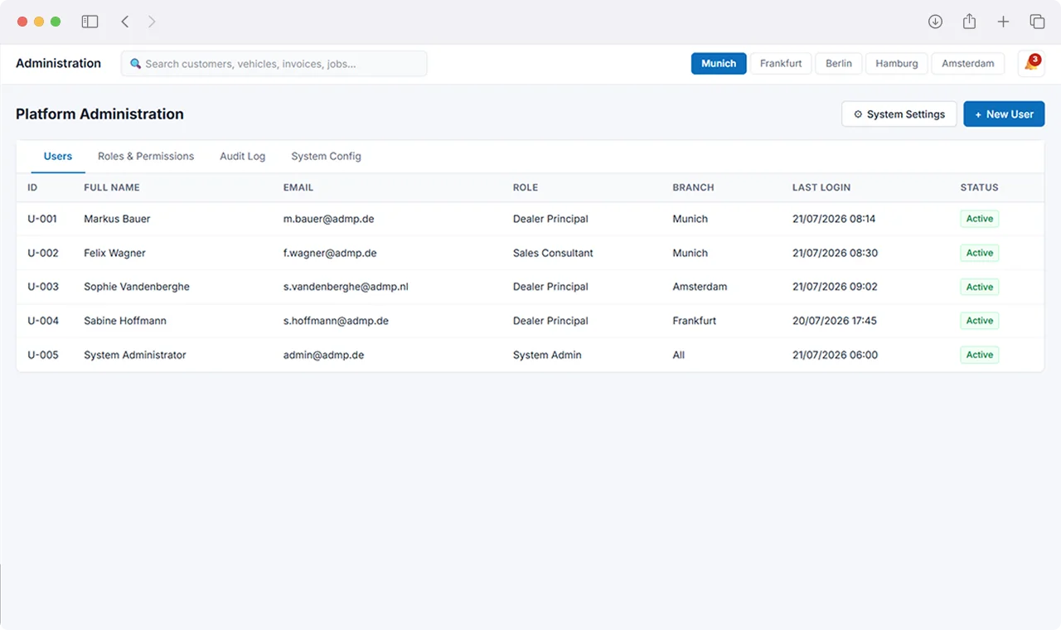The image size is (1061, 630).
Task: Click email s.vandenberghe@admp.nl
Action: coord(346,287)
